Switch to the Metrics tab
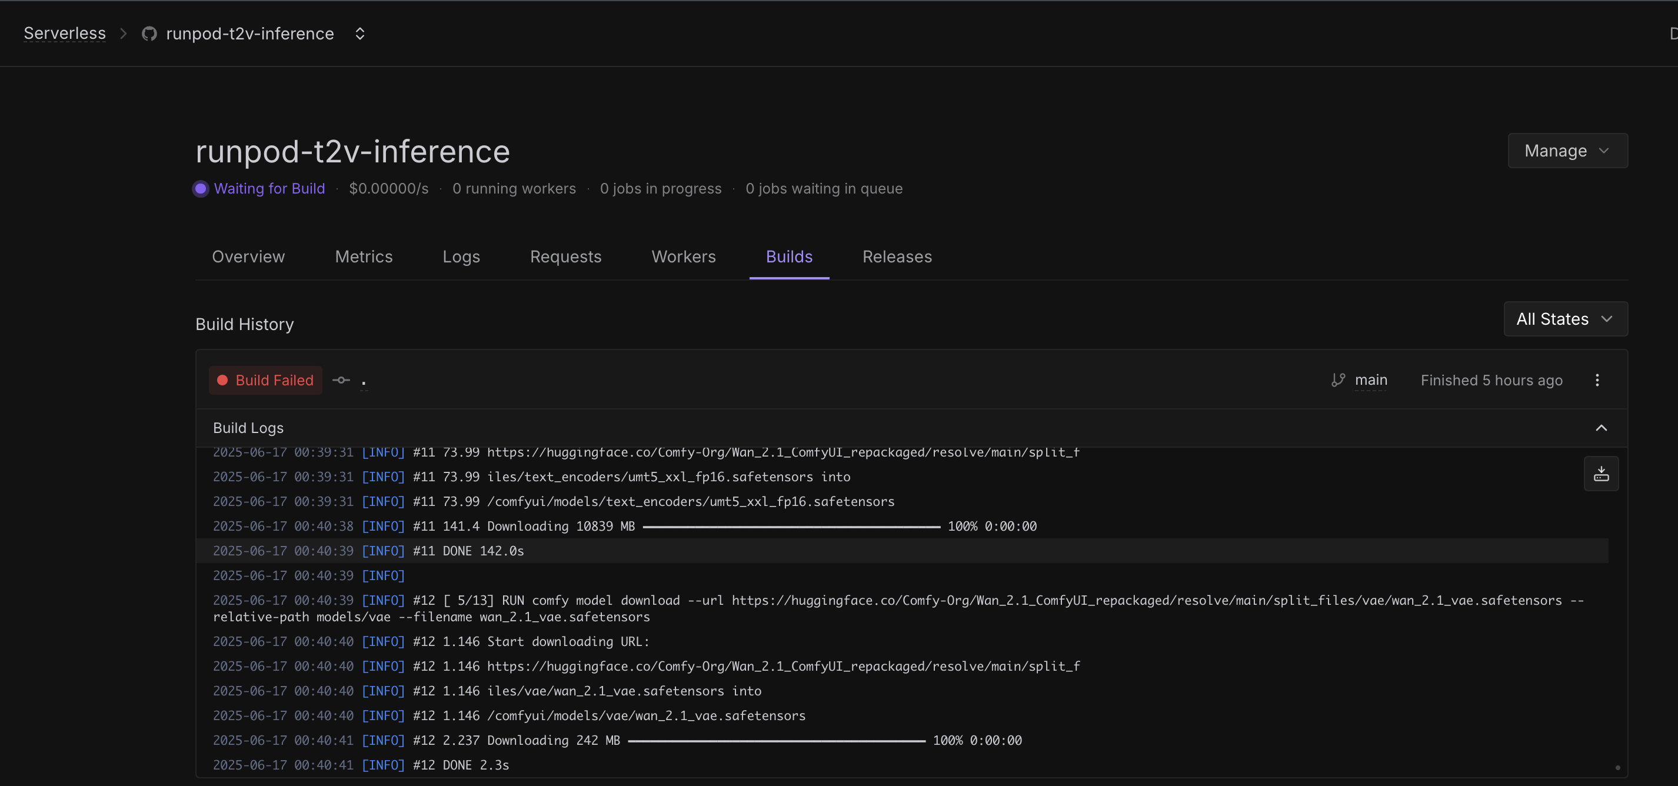This screenshot has height=786, width=1678. coord(364,257)
